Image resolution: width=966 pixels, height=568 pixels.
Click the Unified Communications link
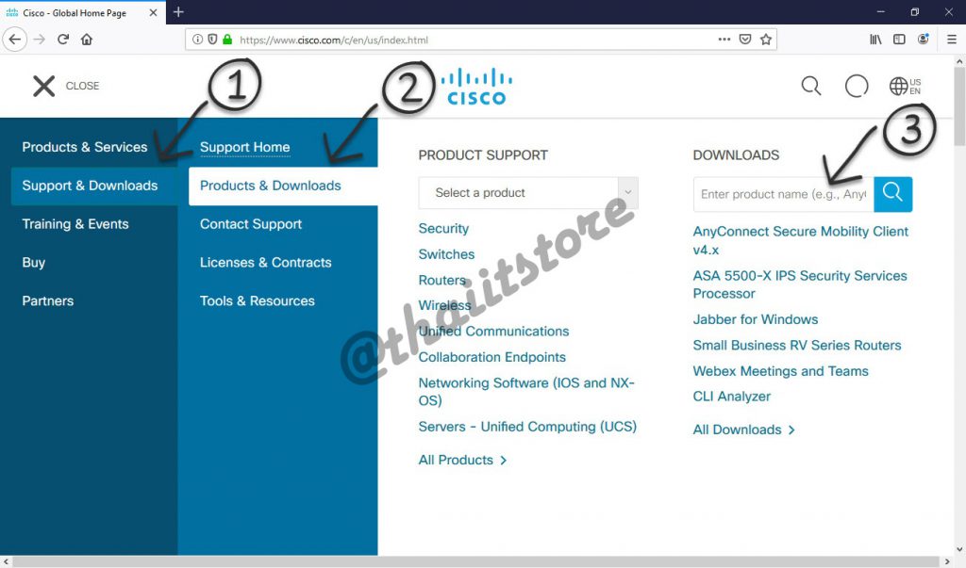coord(493,331)
